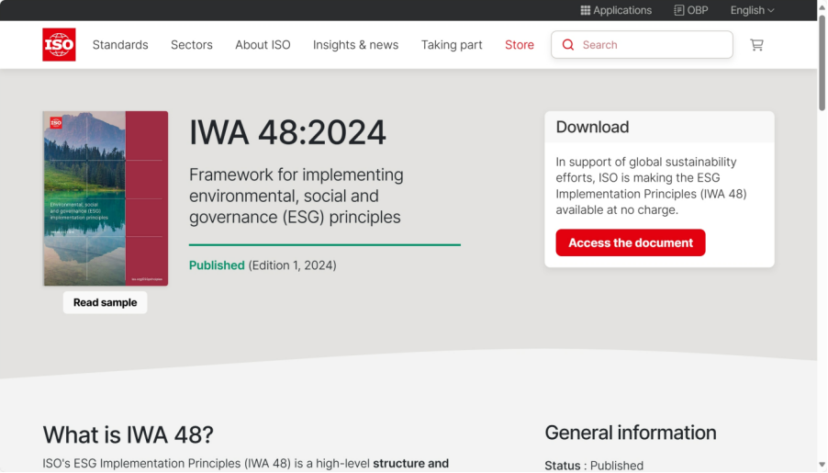
Task: Focus the Search input field
Action: point(643,45)
